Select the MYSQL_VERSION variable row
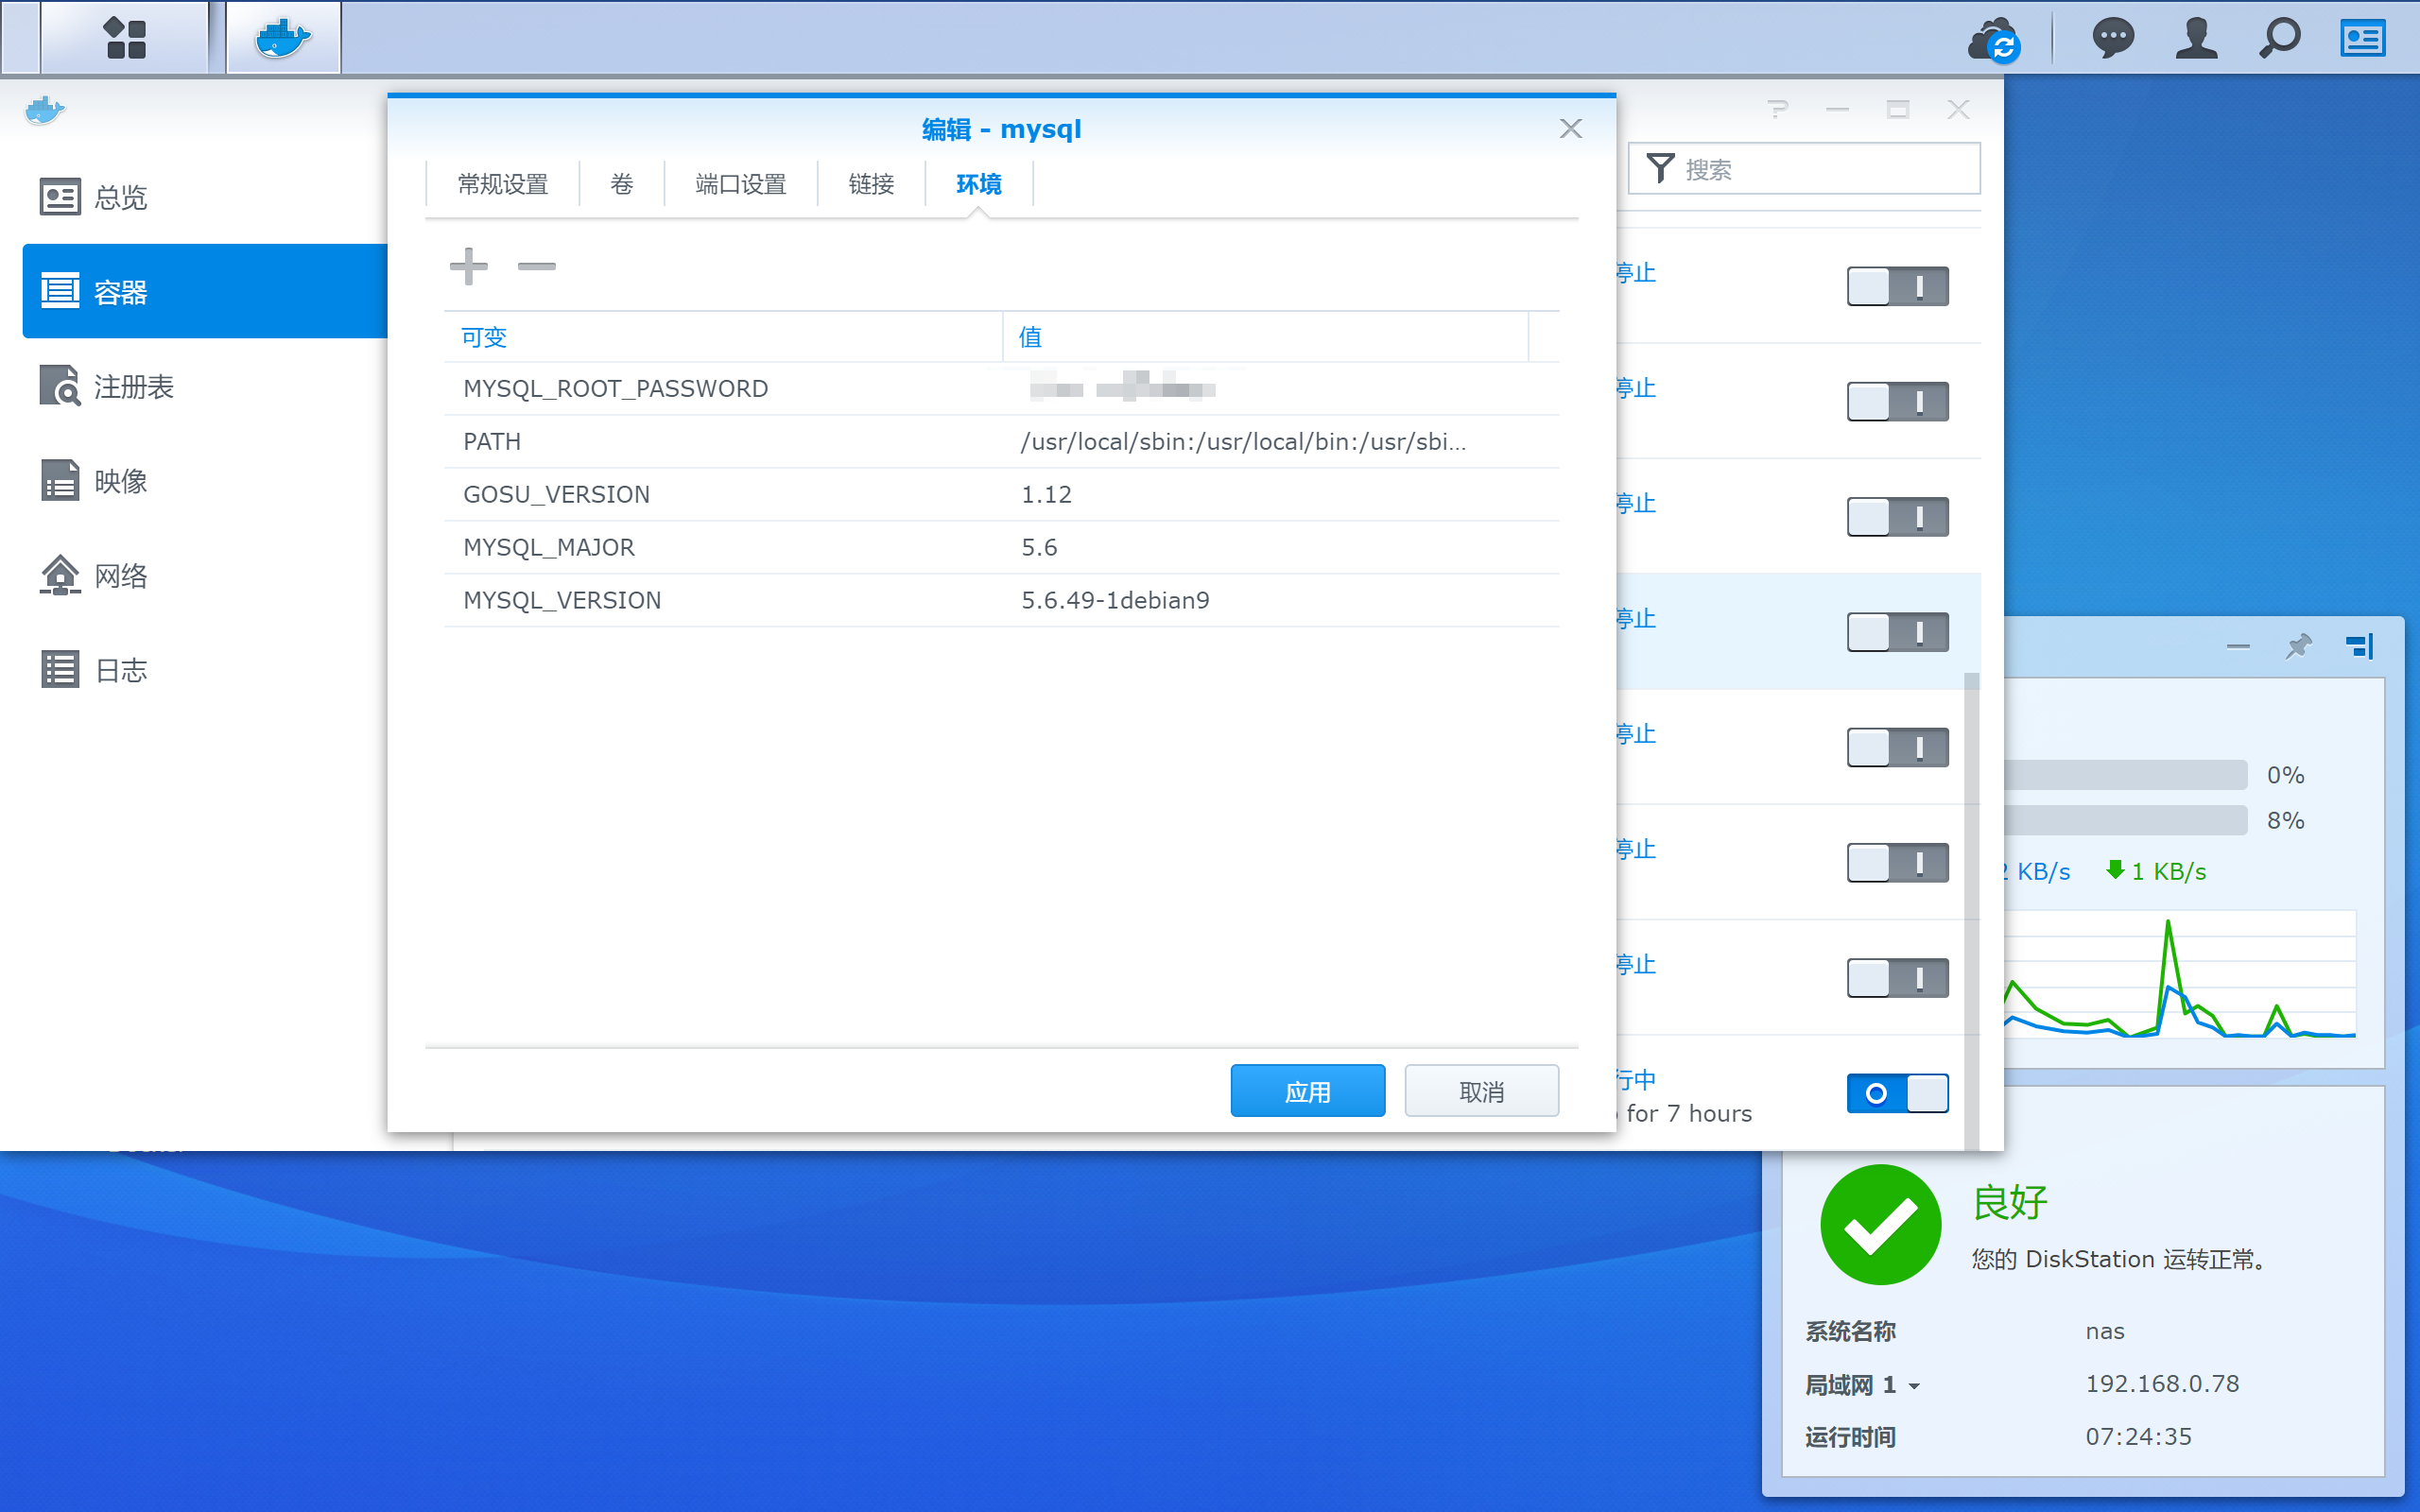 (x=1001, y=600)
